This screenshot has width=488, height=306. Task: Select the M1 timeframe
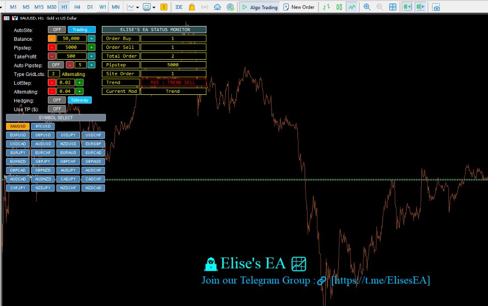(x=13, y=7)
